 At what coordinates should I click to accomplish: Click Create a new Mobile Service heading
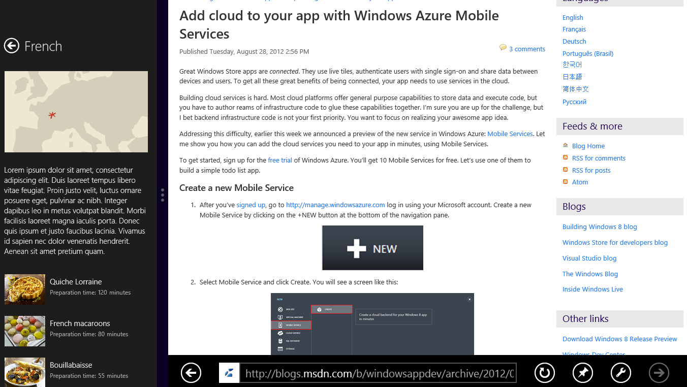(236, 188)
